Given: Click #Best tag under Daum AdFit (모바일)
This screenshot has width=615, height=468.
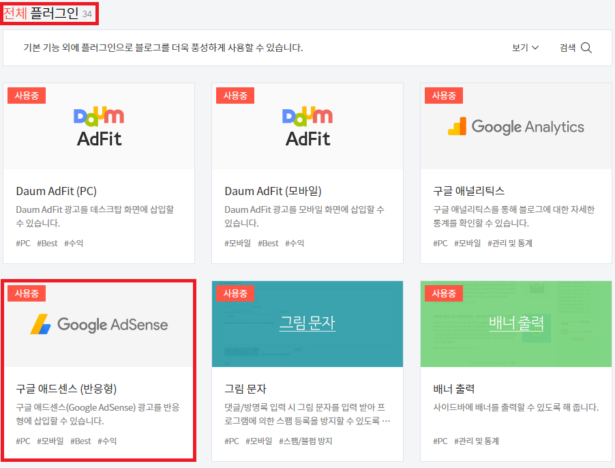Looking at the screenshot, I should [x=268, y=244].
